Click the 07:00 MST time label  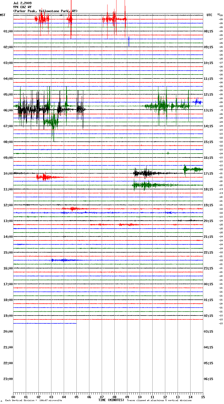coord(8,126)
